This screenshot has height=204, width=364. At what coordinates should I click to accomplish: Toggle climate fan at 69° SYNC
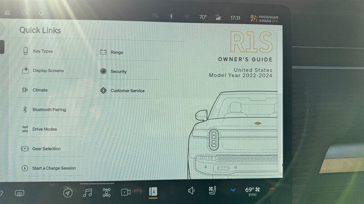(x=253, y=190)
